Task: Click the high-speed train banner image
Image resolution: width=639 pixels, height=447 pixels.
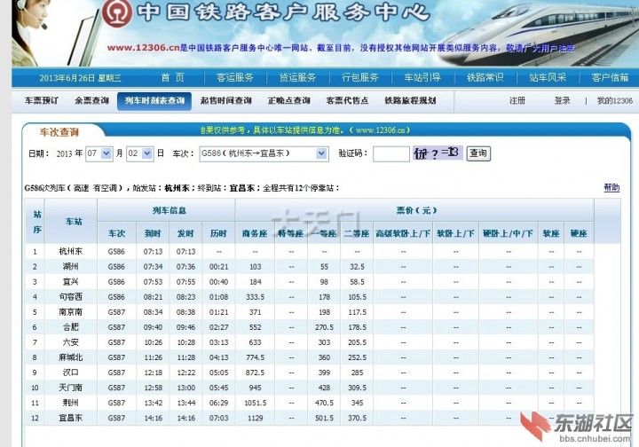Action: pos(548,34)
